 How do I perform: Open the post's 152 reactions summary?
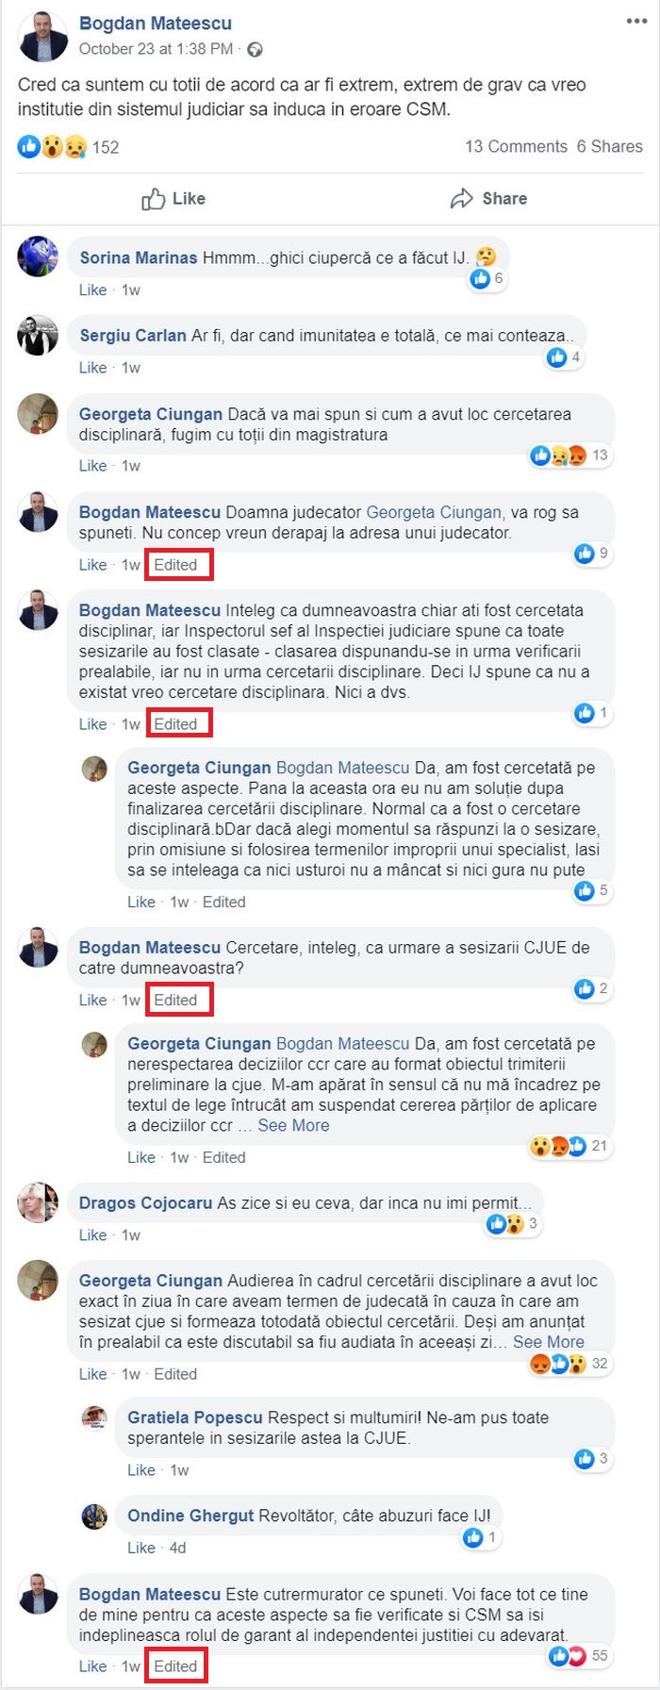click(x=68, y=147)
